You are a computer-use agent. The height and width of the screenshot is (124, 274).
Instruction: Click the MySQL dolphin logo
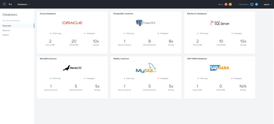pos(146,68)
